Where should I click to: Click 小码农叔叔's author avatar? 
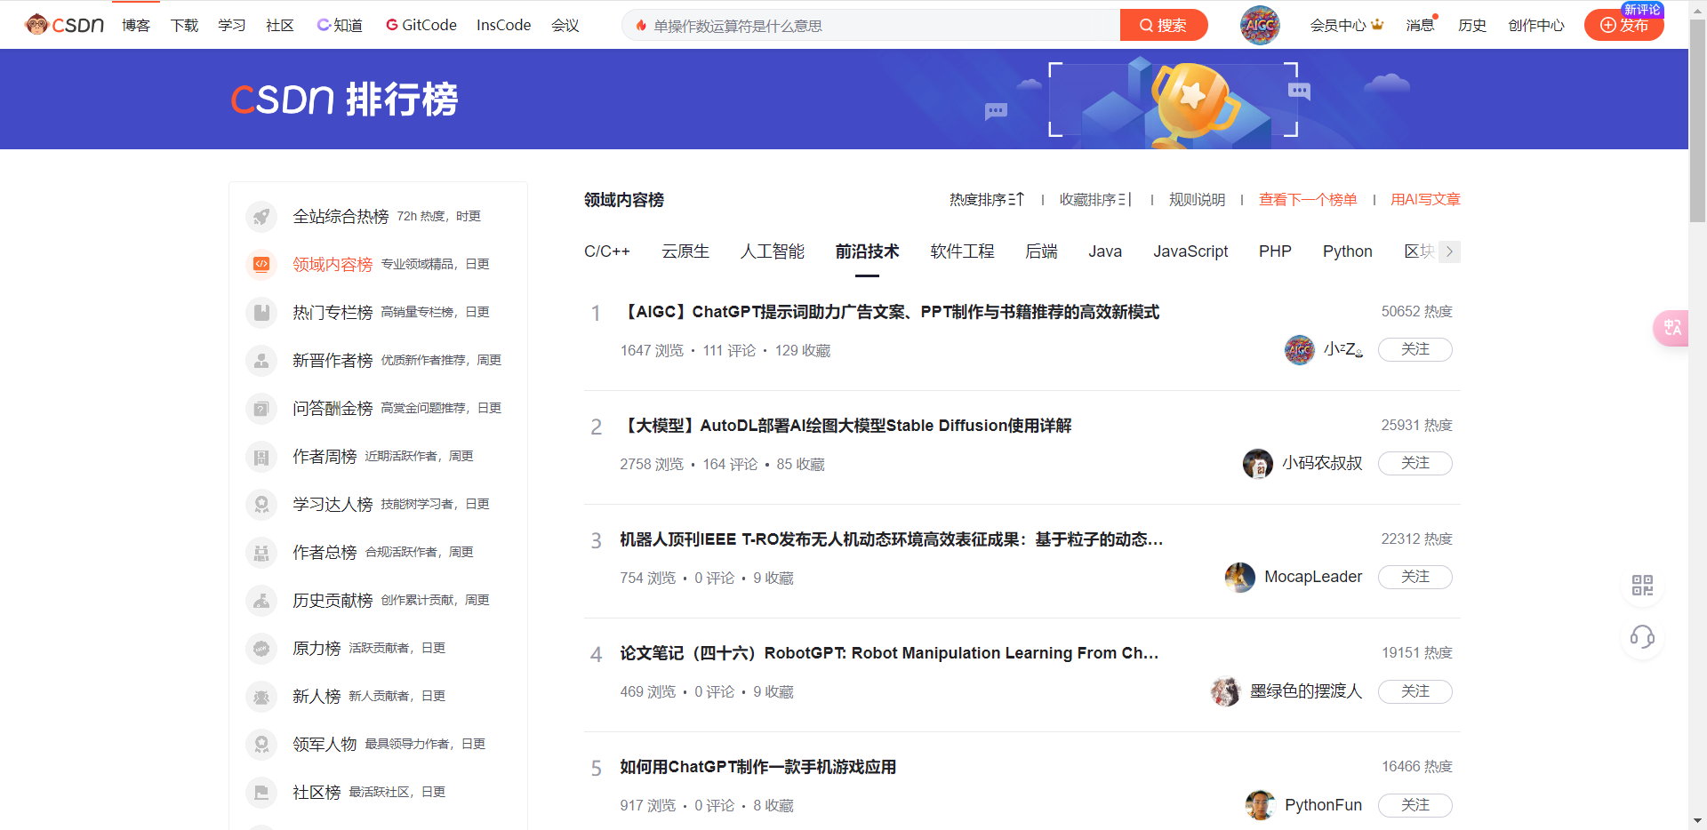pyautogui.click(x=1258, y=463)
